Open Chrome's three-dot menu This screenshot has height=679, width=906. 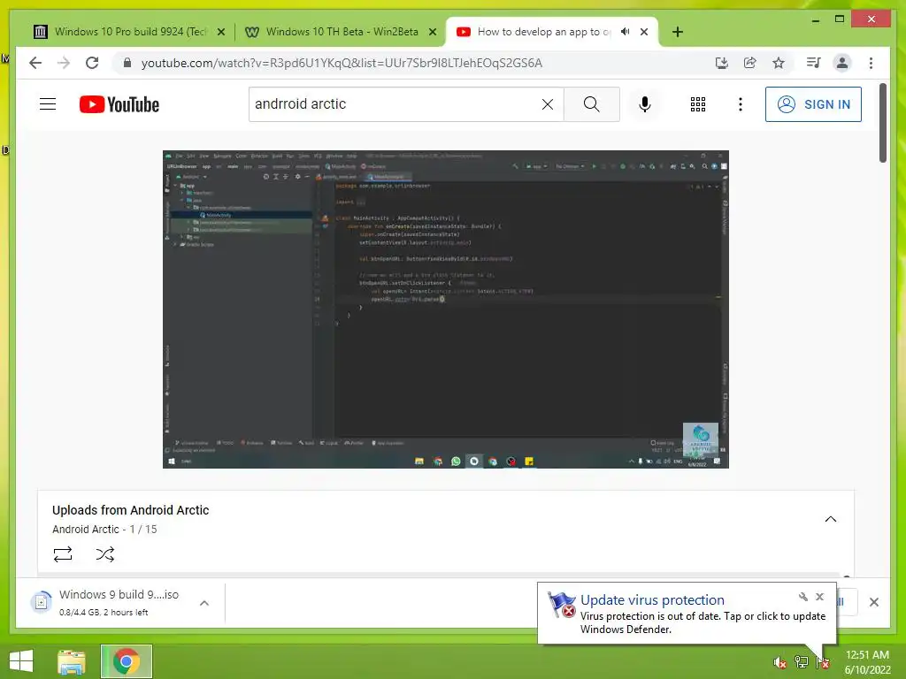pos(871,63)
